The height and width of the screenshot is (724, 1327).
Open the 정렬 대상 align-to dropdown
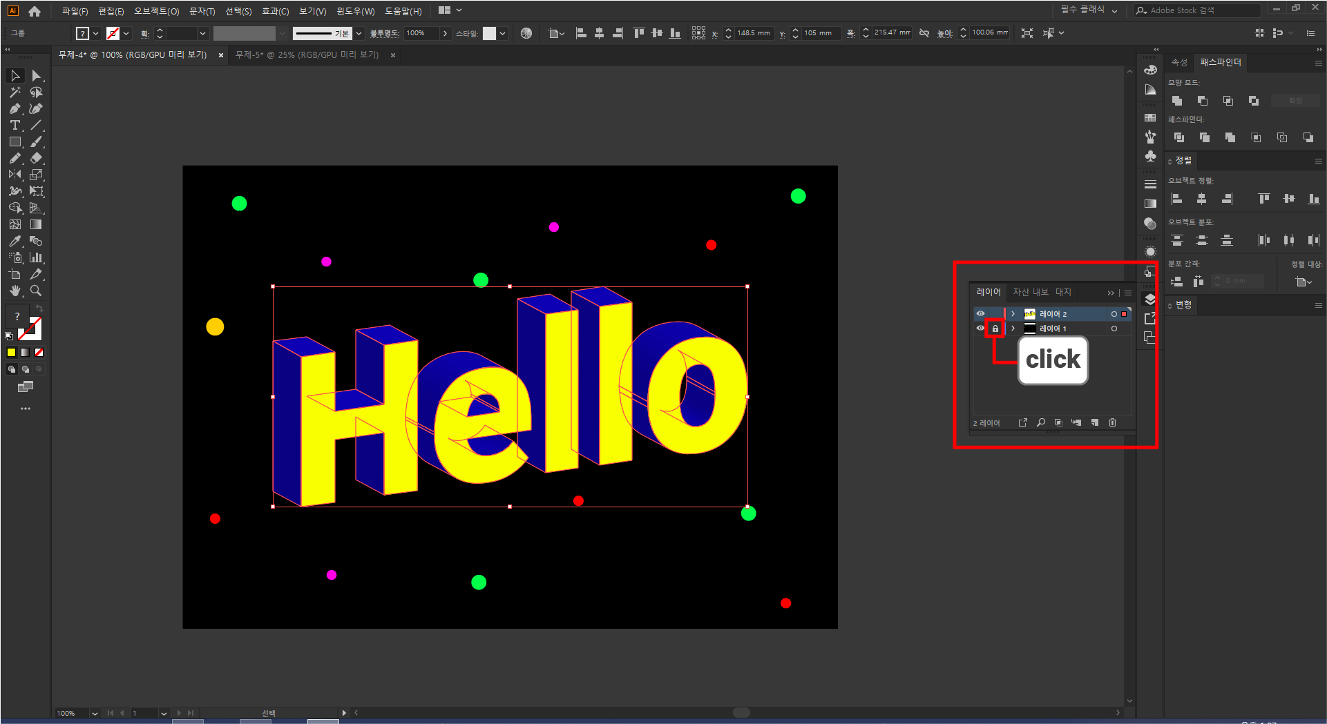pos(1304,282)
